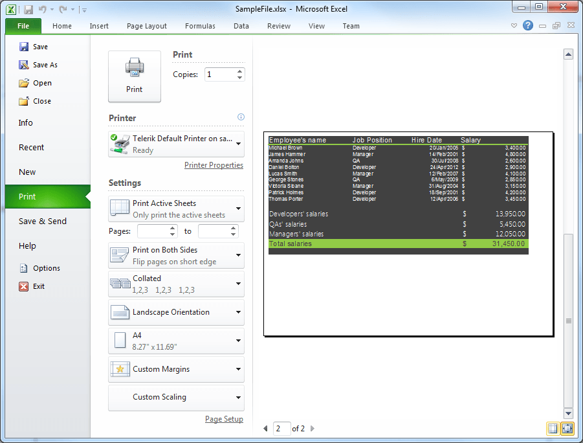Viewport: 583px width, 443px height.
Task: Click the Save icon in quick access toolbar
Action: pyautogui.click(x=28, y=10)
